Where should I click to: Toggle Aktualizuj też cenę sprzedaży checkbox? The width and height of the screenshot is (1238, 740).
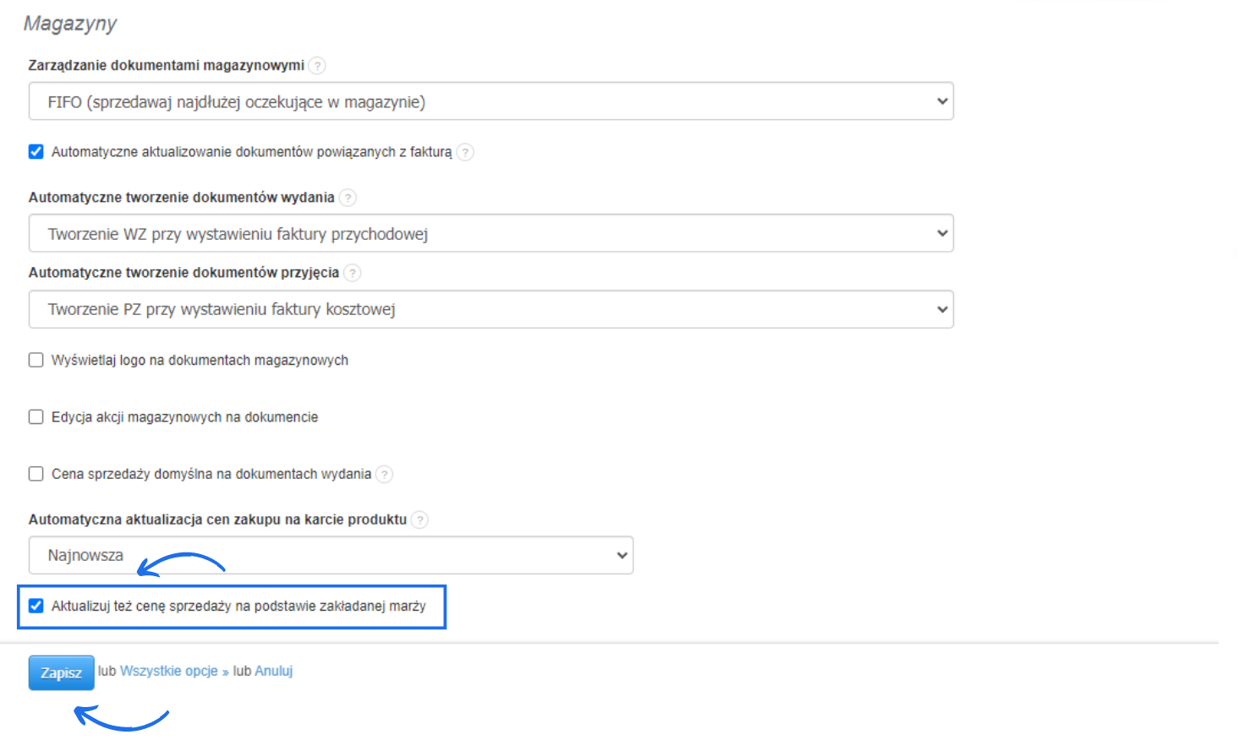point(36,606)
